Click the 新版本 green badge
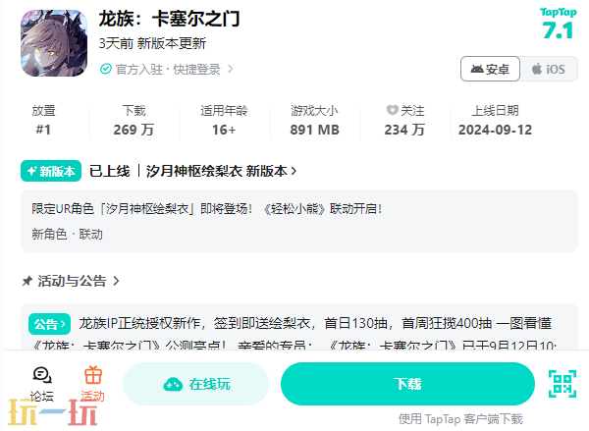The image size is (589, 431). (x=51, y=171)
